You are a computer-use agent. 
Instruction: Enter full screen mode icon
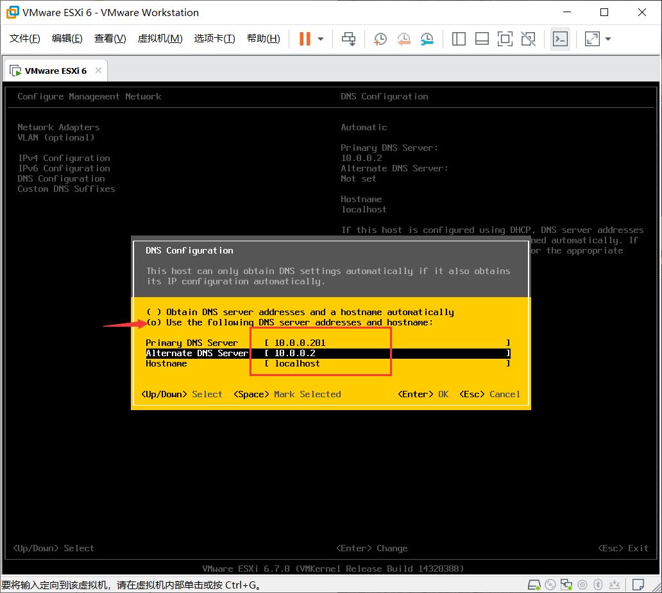tap(505, 39)
